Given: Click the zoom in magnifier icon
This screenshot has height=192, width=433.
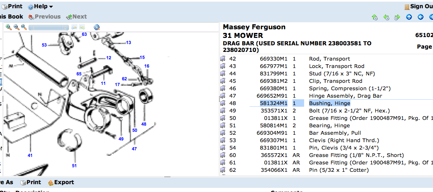Looking at the screenshot, I should [9, 27].
